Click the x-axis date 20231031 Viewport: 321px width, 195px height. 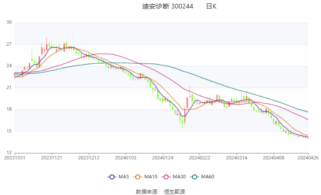pyautogui.click(x=15, y=158)
